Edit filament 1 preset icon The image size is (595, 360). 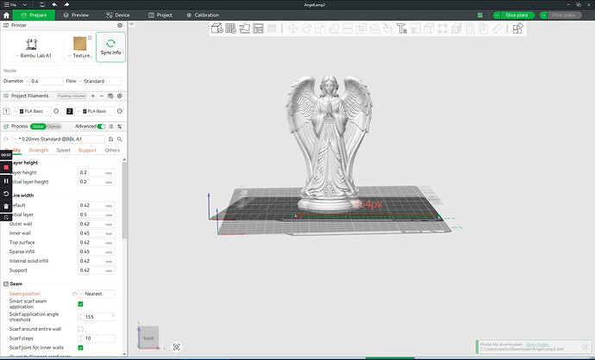56,111
